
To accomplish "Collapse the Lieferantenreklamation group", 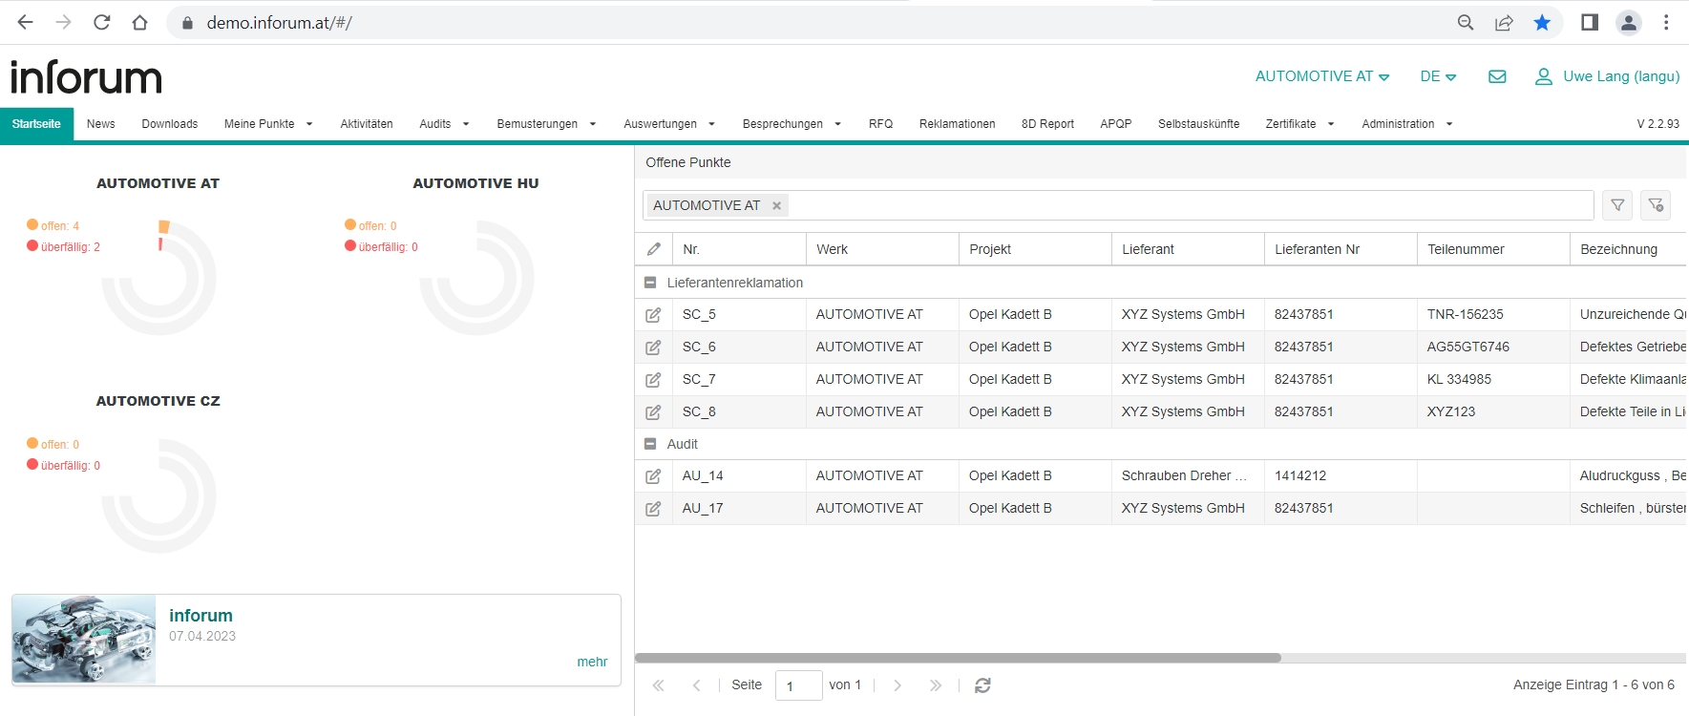I will 650,283.
